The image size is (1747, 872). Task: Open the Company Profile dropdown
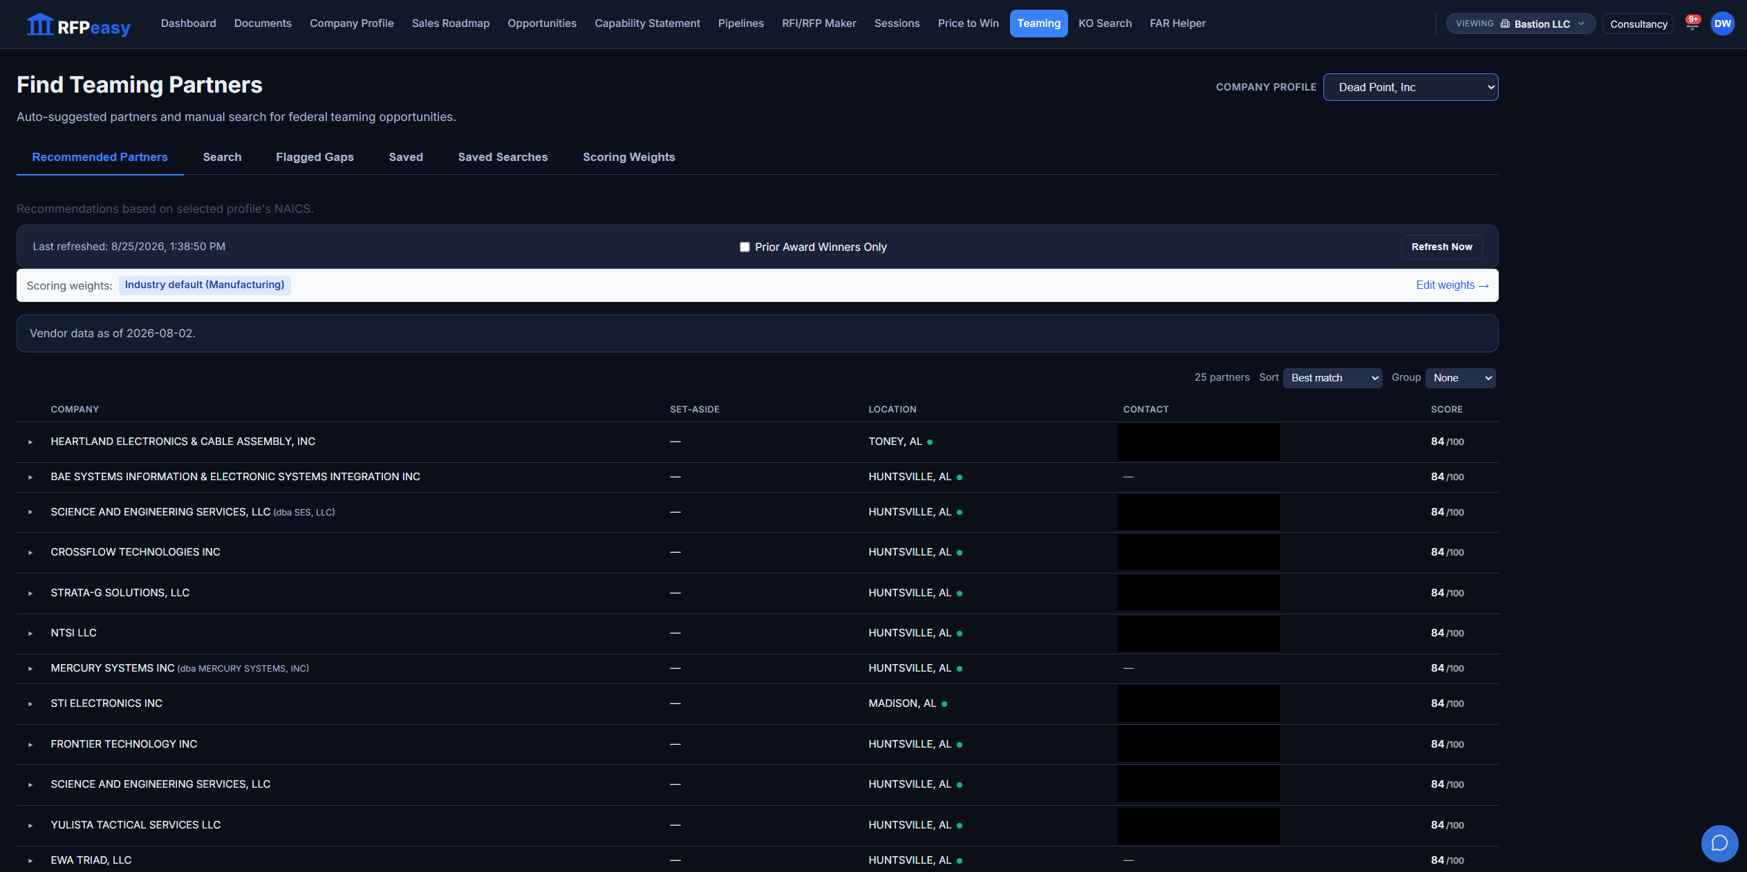click(x=1410, y=87)
